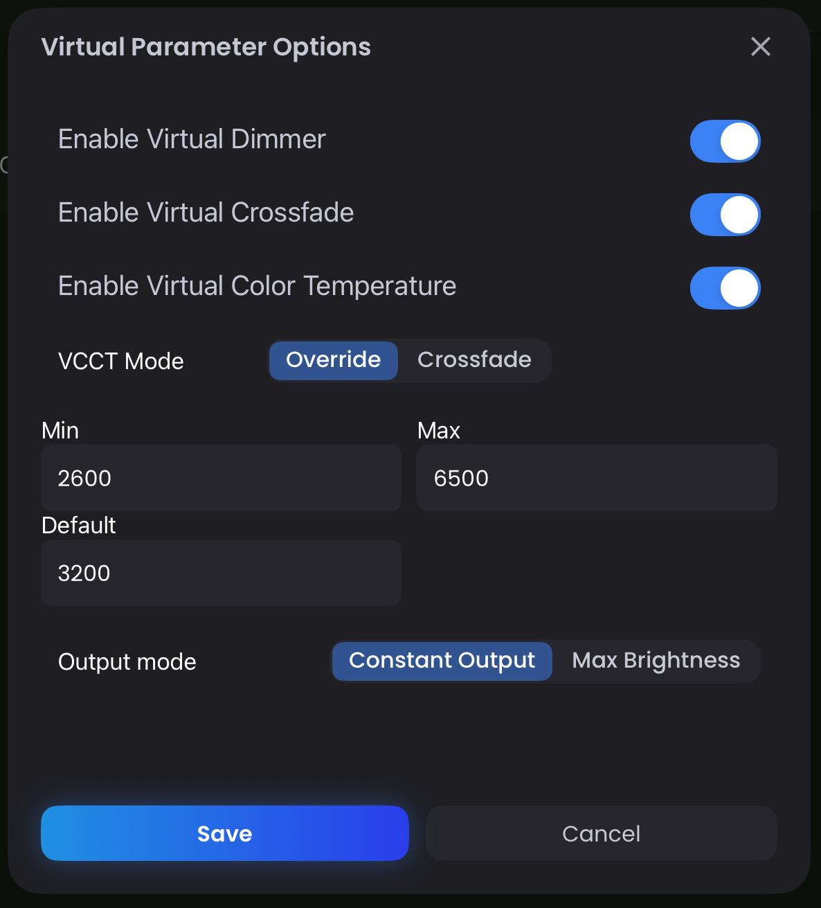Click the Enable Virtual Color Temperature label
This screenshot has height=908, width=821.
click(x=257, y=285)
